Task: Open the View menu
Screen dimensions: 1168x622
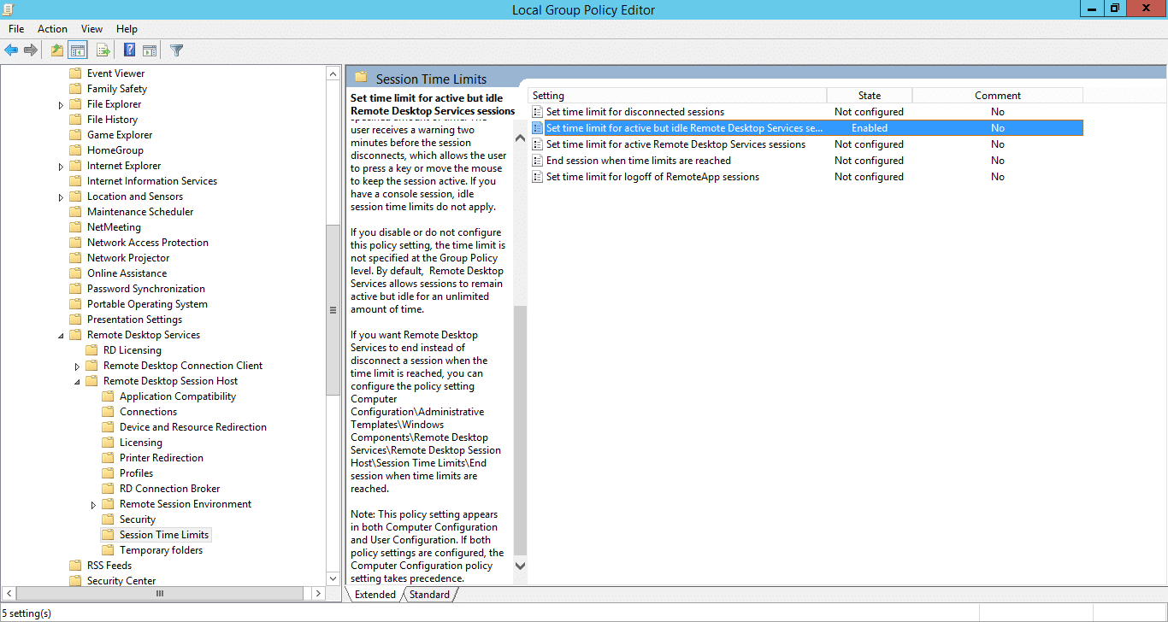Action: point(91,29)
